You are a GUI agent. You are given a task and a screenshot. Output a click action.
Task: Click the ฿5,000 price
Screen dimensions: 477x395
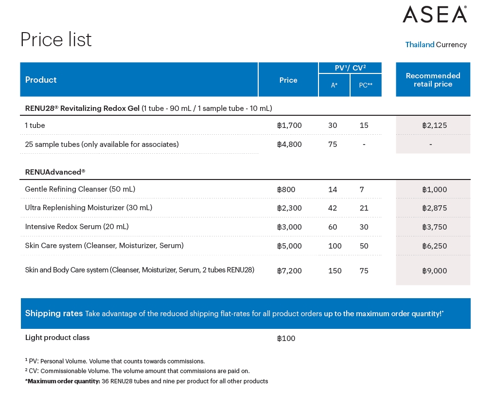(x=289, y=246)
